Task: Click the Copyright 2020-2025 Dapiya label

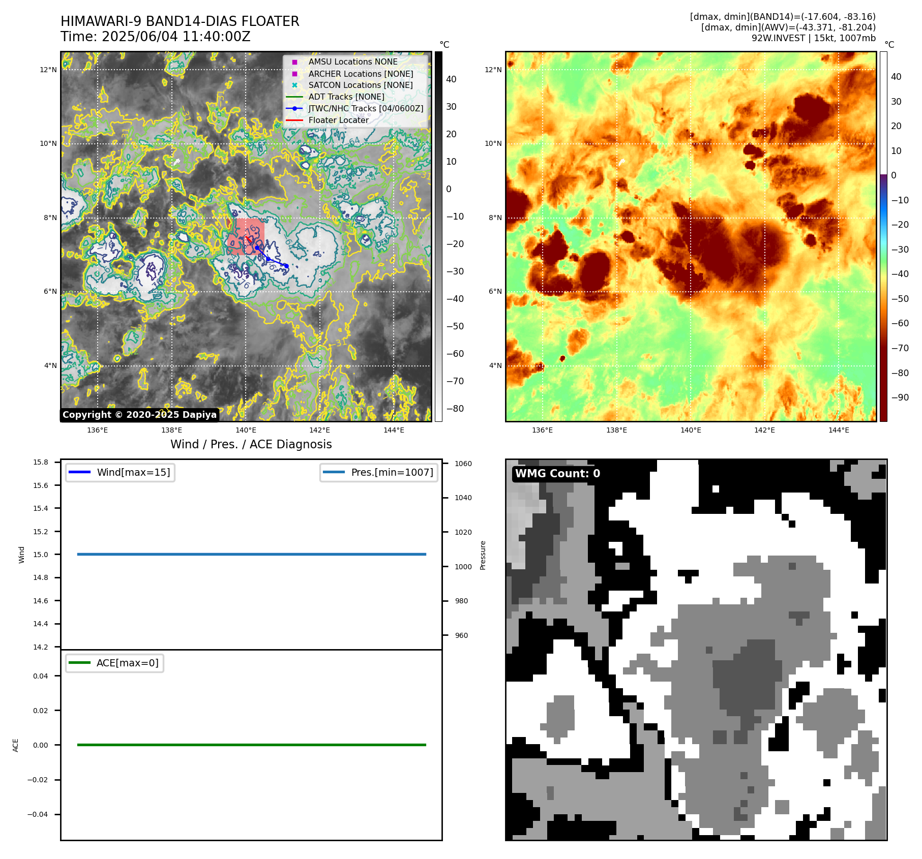Action: pos(140,415)
